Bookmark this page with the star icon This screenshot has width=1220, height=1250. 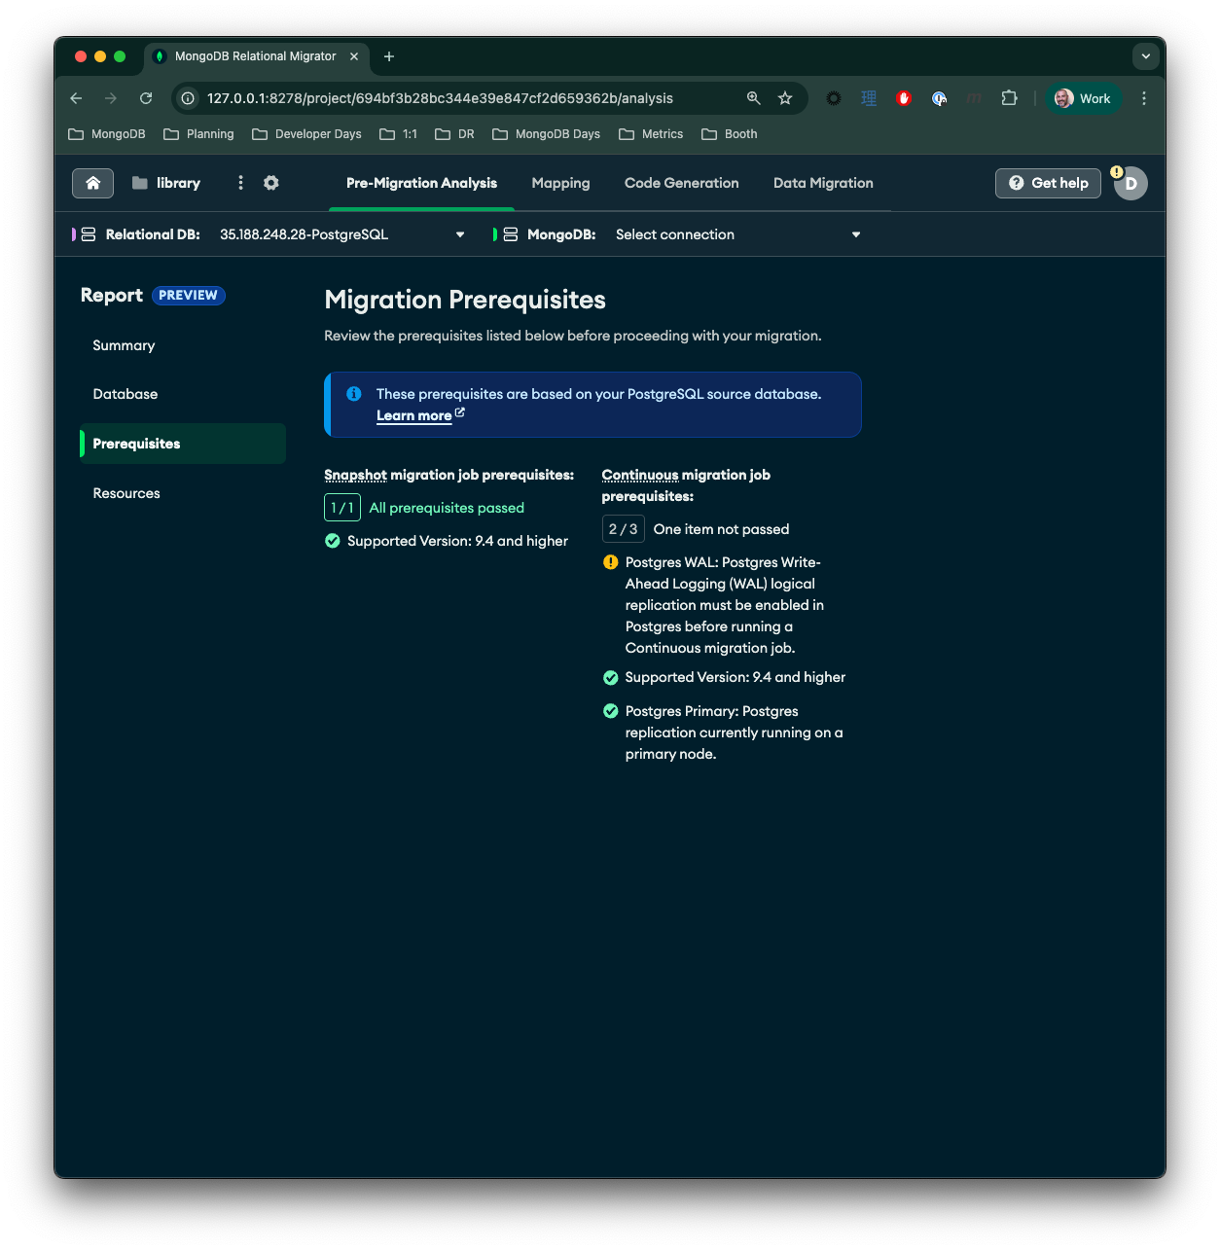click(x=785, y=98)
